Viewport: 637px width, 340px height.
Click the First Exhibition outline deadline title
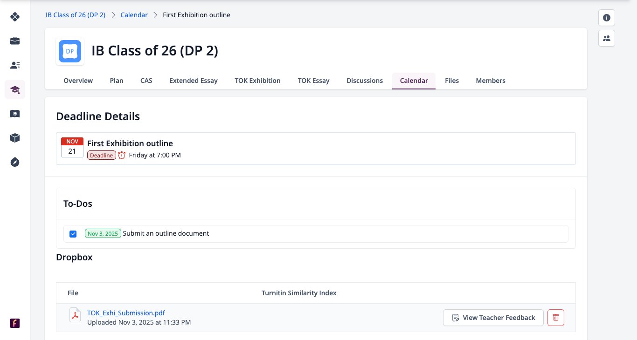(130, 143)
